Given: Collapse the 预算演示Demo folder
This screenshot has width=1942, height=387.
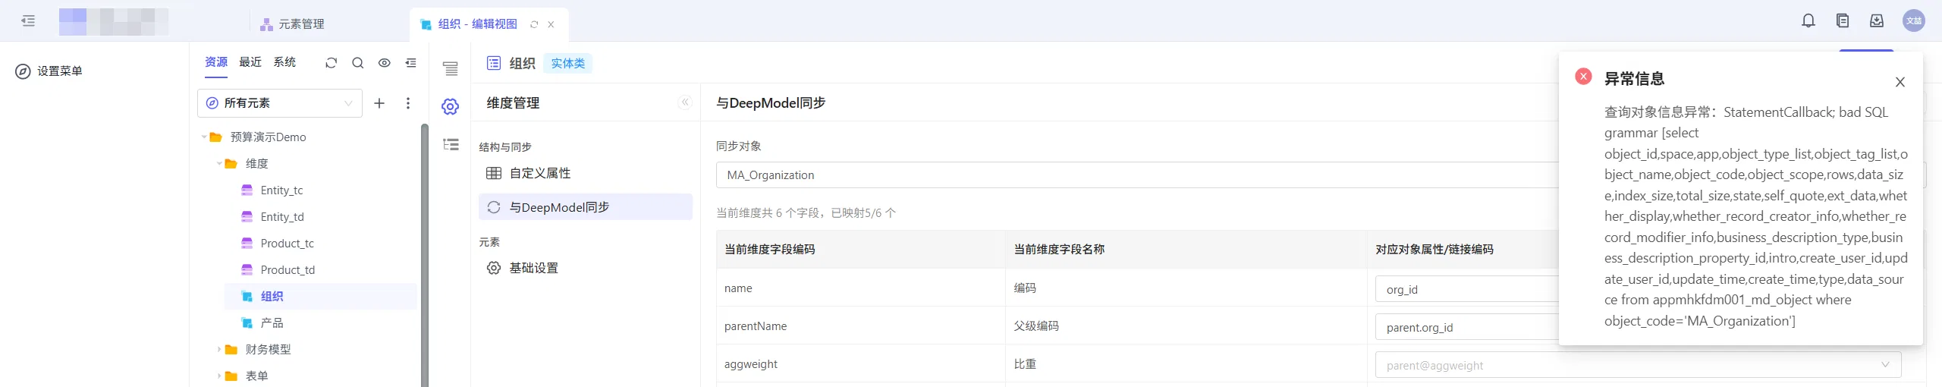Looking at the screenshot, I should point(204,137).
